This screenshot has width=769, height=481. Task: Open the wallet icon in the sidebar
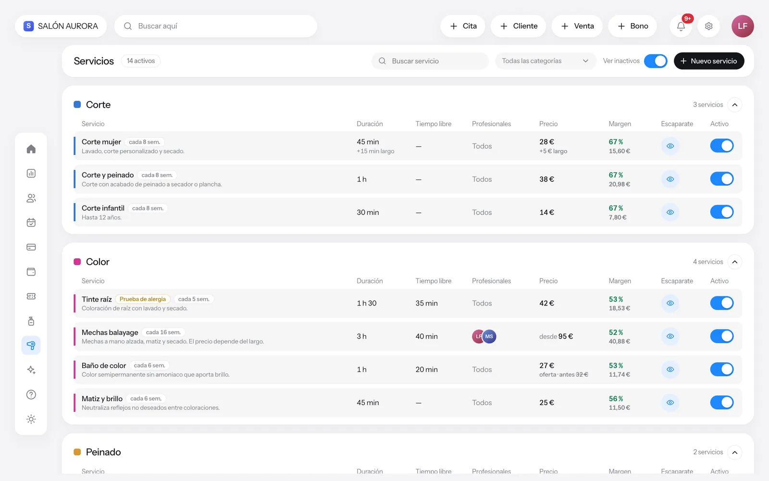pyautogui.click(x=31, y=272)
